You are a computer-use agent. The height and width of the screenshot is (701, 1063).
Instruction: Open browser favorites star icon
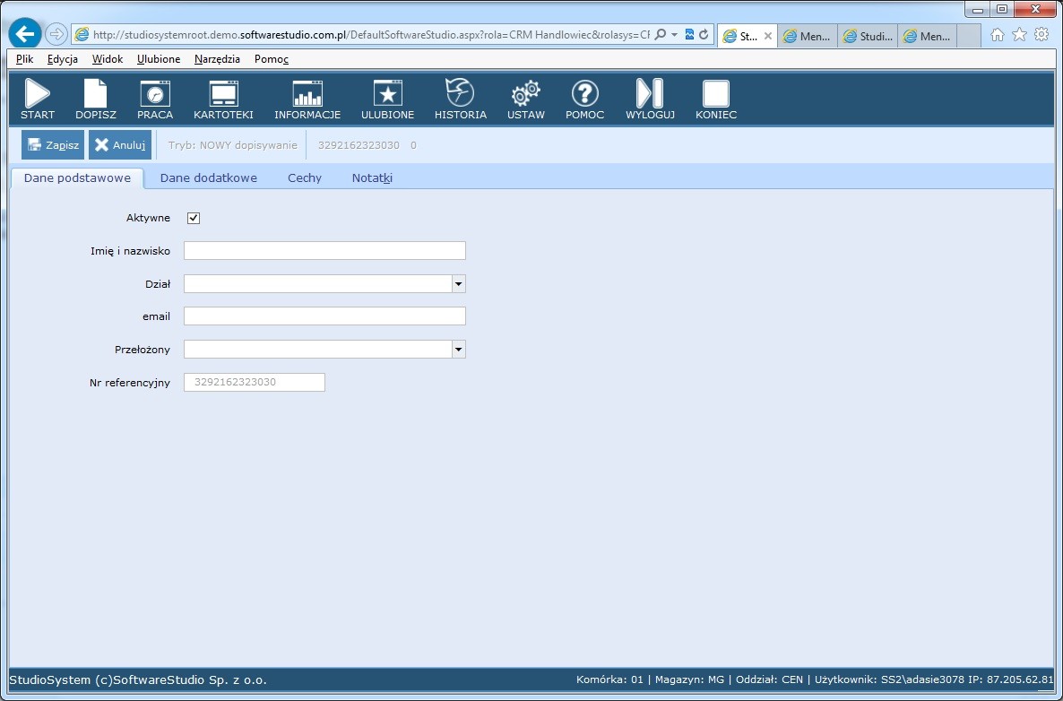tap(1020, 35)
